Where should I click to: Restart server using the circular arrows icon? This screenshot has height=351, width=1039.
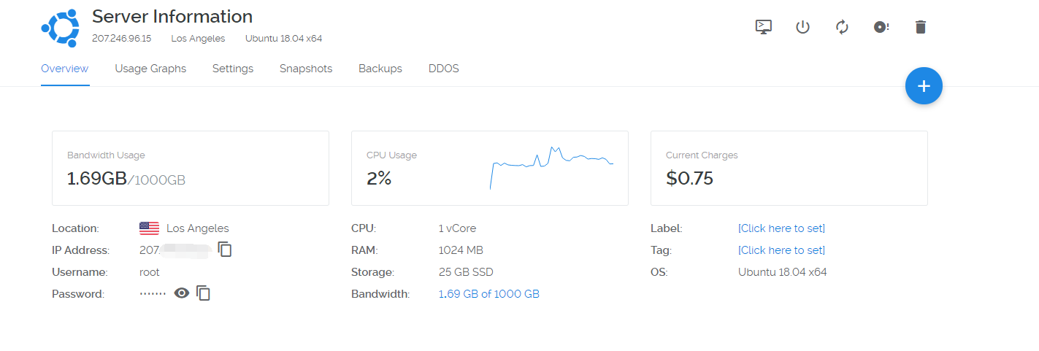click(x=842, y=27)
